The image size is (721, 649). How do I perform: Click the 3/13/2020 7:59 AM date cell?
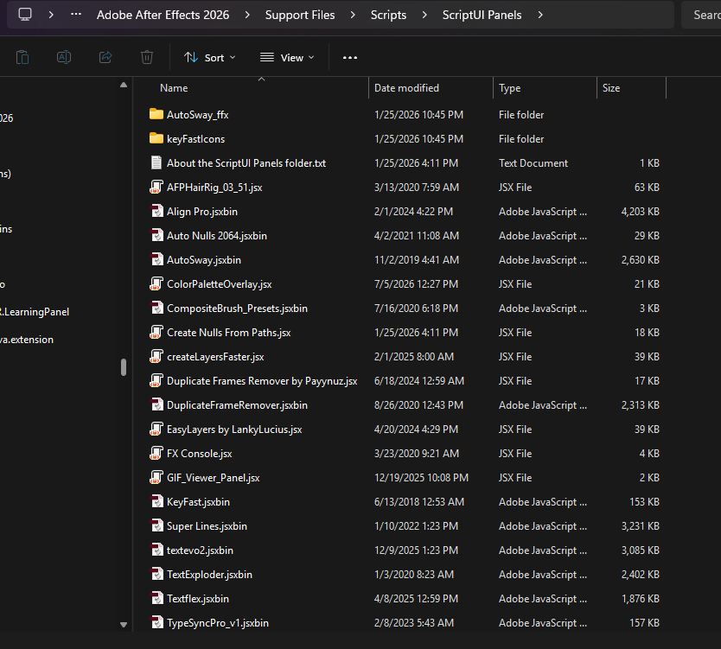[x=417, y=187]
